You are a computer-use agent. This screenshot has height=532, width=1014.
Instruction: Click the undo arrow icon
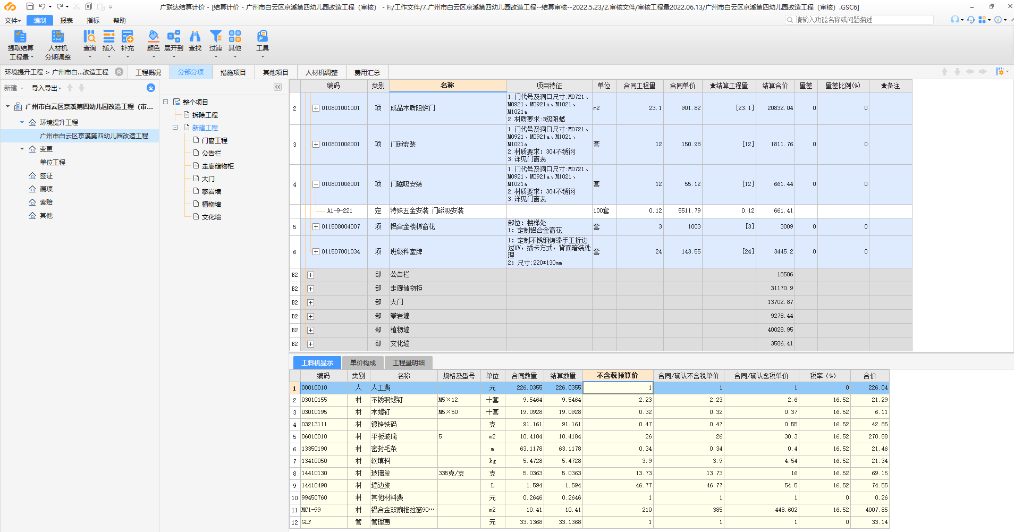point(42,6)
